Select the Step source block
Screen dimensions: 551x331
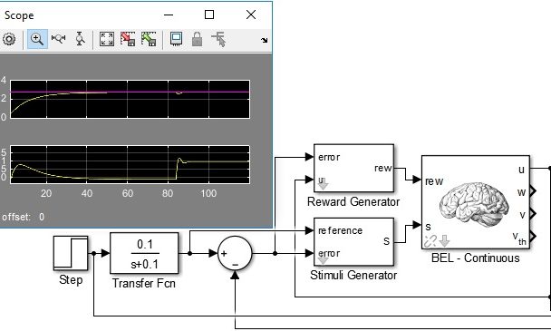coord(71,253)
